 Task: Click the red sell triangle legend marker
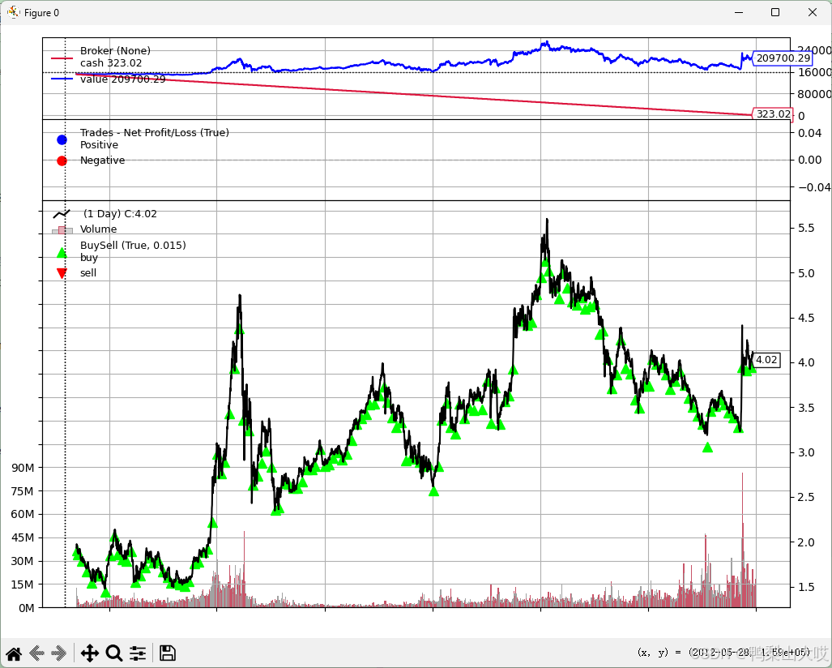(62, 273)
